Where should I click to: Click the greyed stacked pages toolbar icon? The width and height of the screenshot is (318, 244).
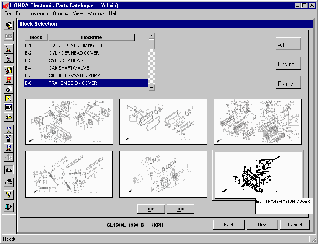9,157
